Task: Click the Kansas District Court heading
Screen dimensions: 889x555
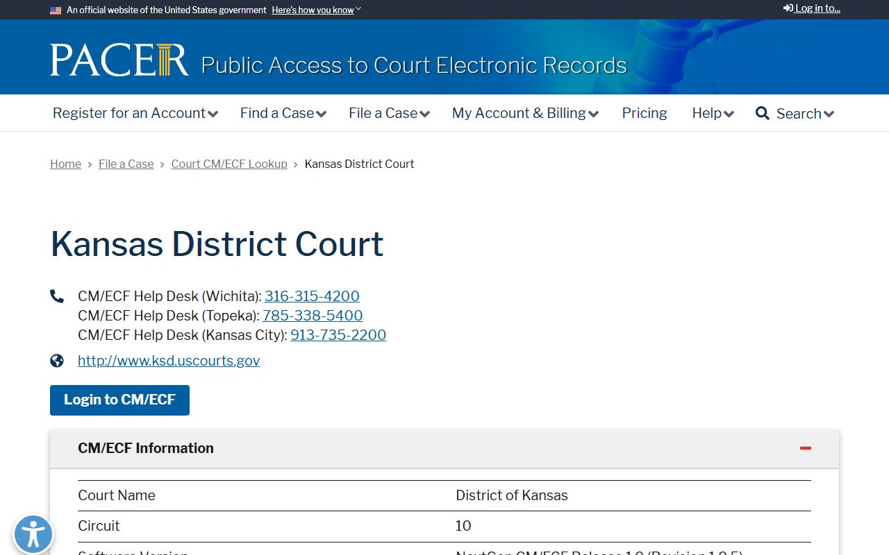Action: pos(217,244)
